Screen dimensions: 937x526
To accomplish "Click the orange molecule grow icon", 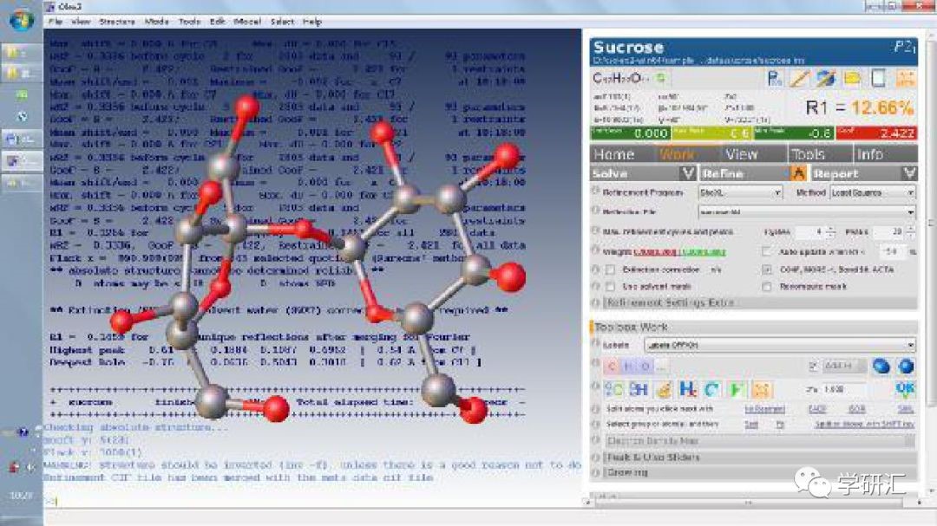I will point(761,390).
